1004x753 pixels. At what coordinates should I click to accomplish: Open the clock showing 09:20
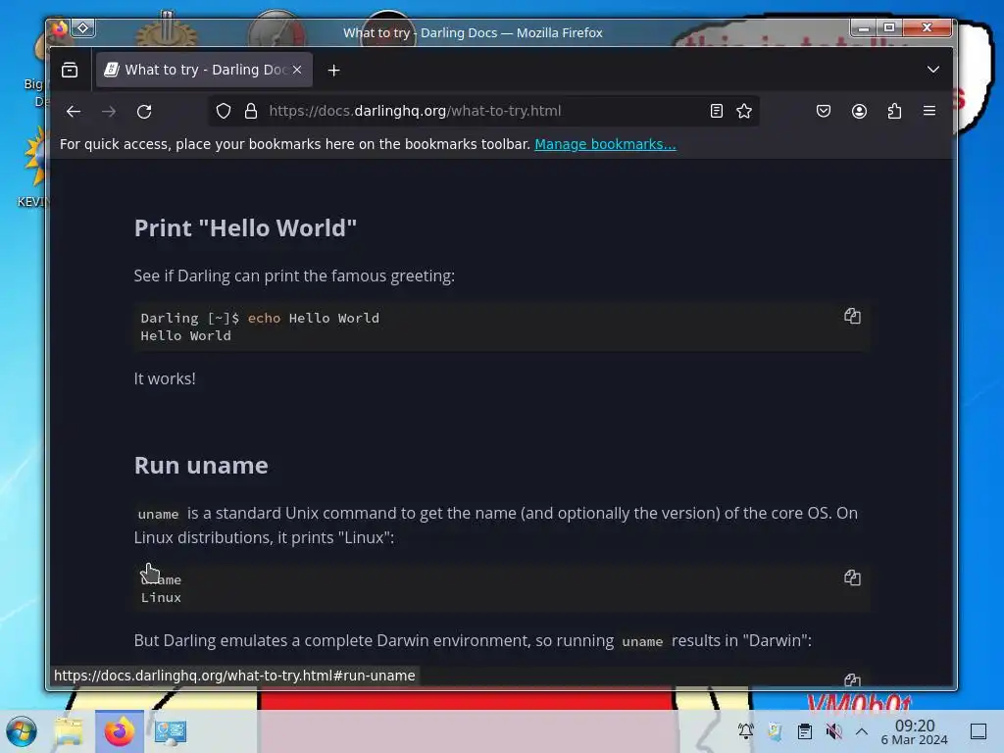point(915,731)
